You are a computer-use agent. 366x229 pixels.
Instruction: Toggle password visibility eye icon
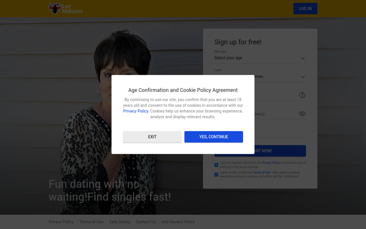click(x=302, y=114)
